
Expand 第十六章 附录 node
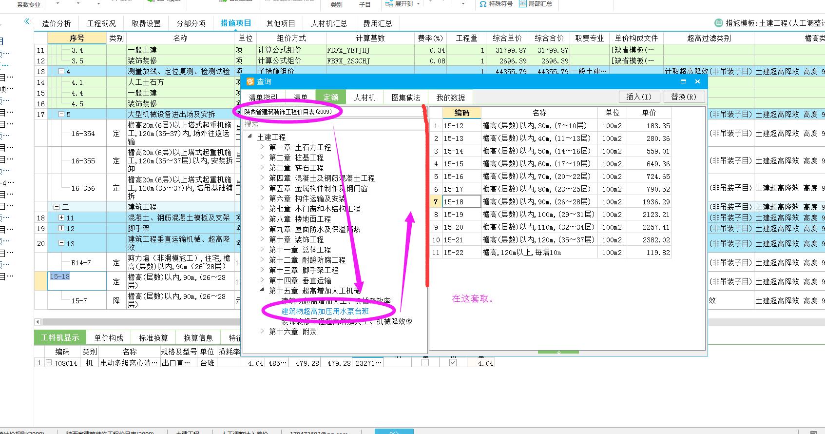coord(262,331)
